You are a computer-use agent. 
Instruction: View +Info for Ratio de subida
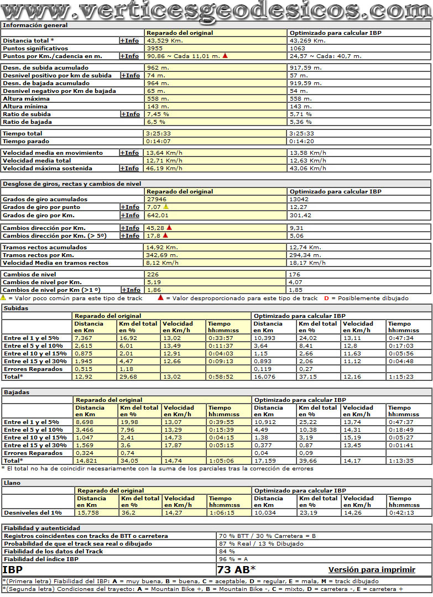click(130, 114)
